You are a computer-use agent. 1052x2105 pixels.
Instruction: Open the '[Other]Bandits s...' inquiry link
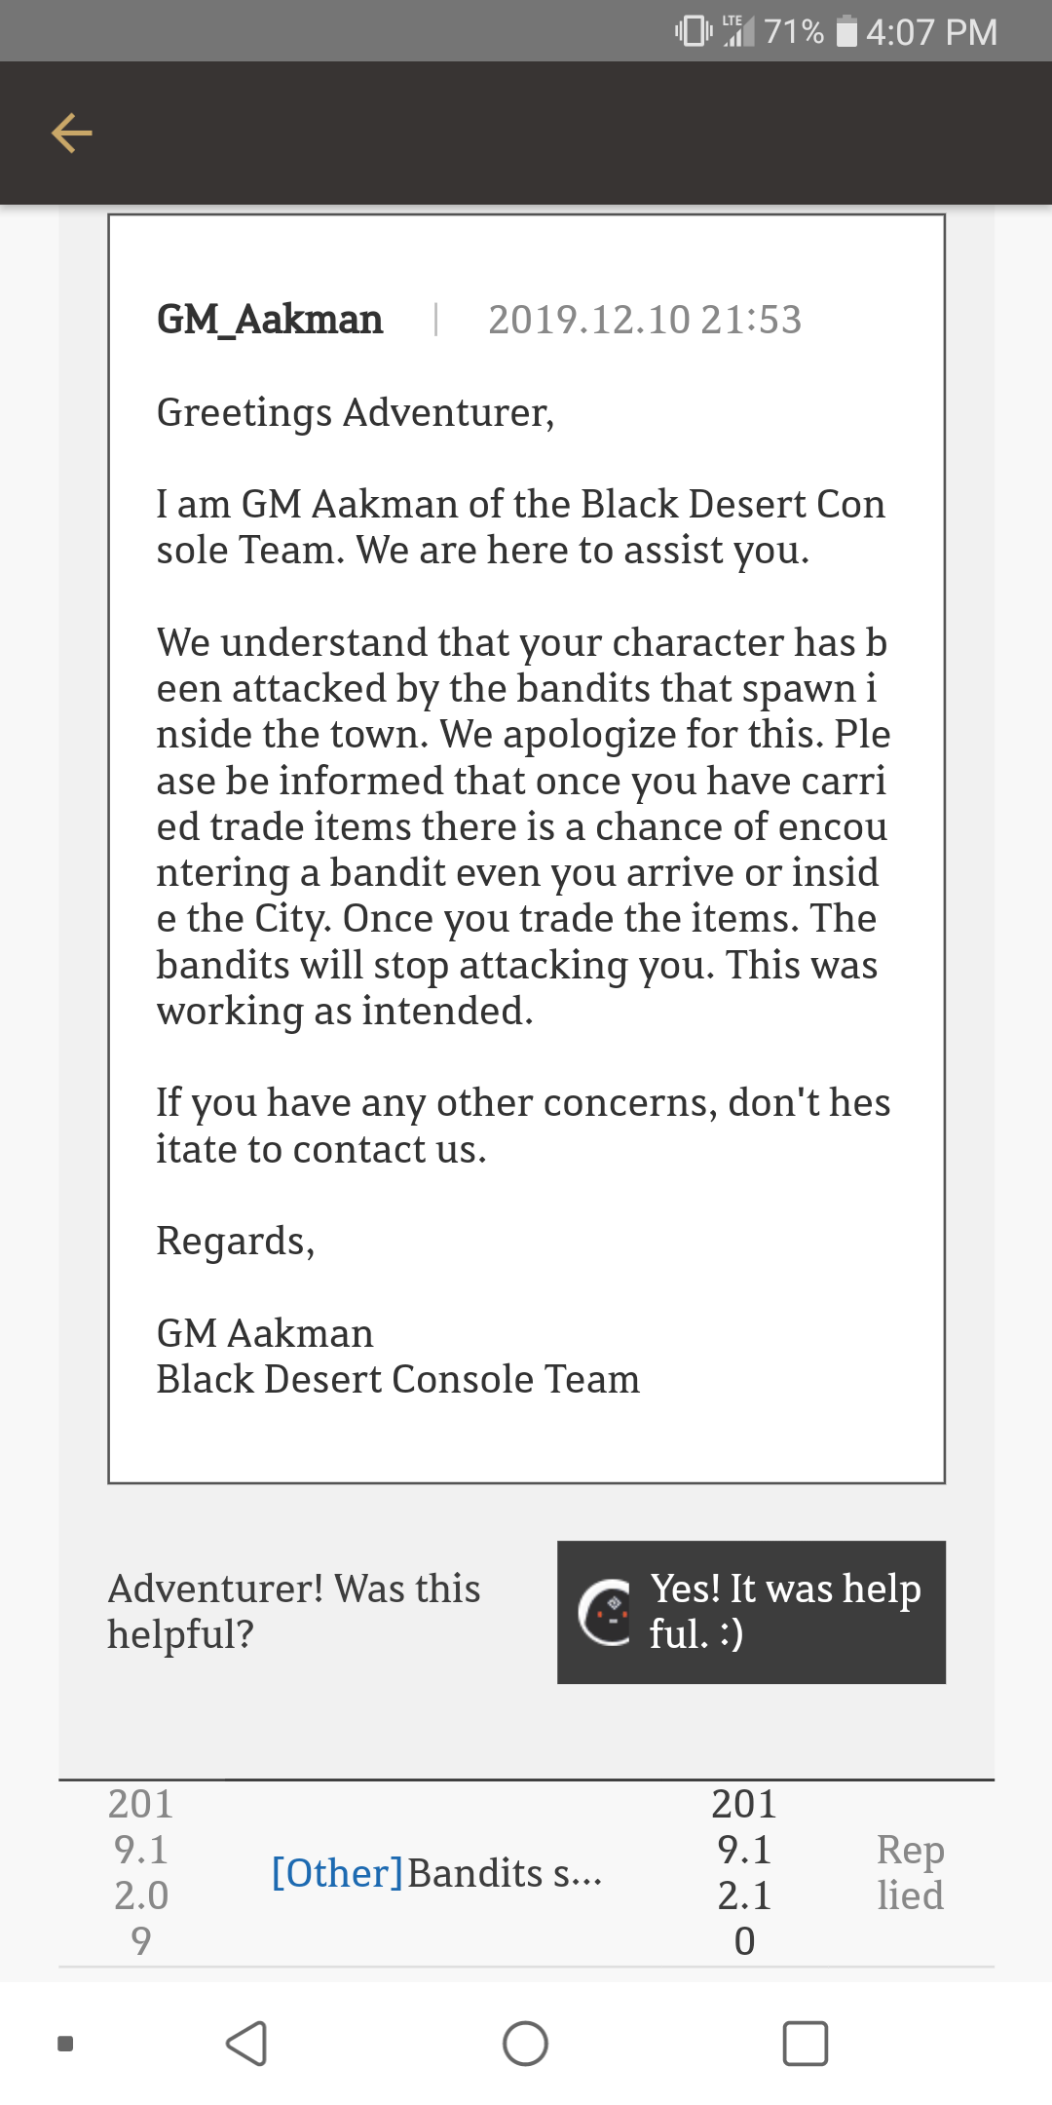436,1873
